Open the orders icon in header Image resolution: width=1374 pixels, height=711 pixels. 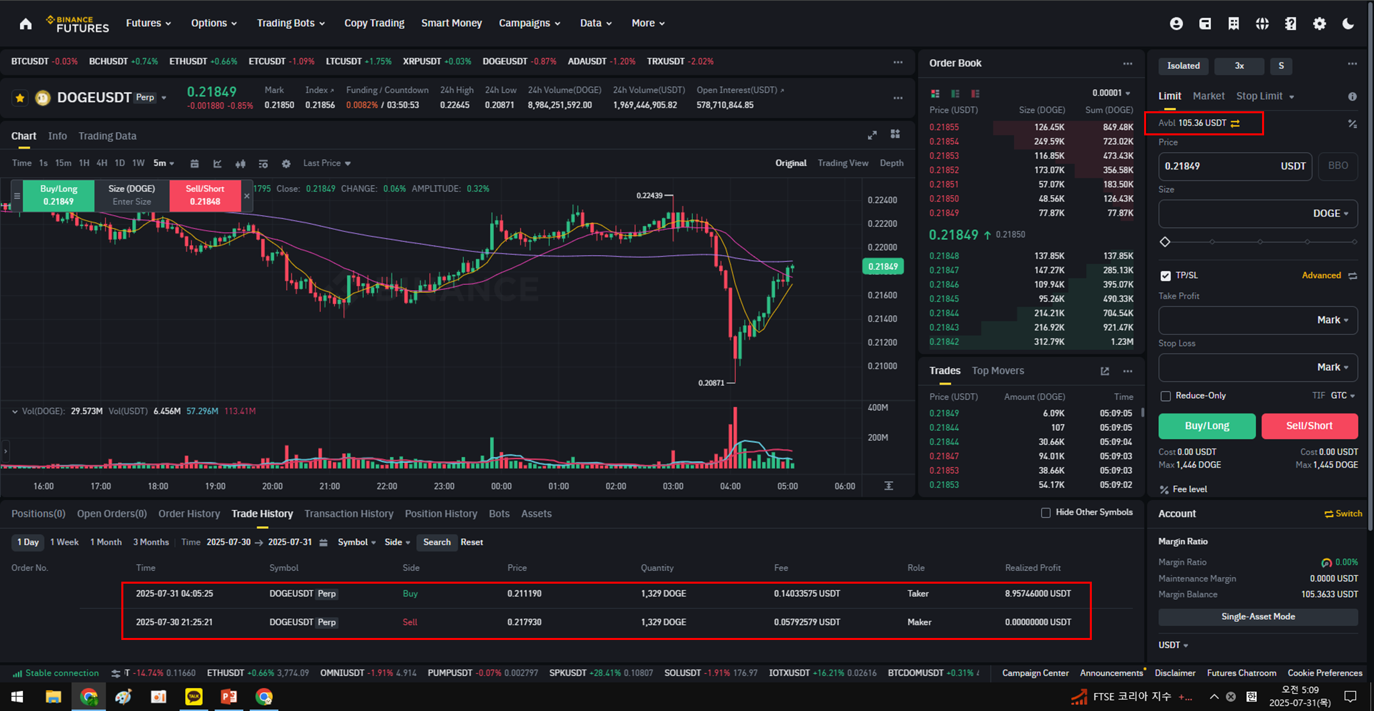click(x=1233, y=24)
